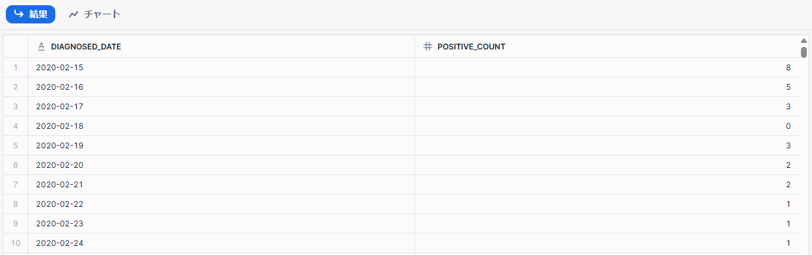Click the number-type hash icon beside POSITIVE_COUNT

point(427,47)
